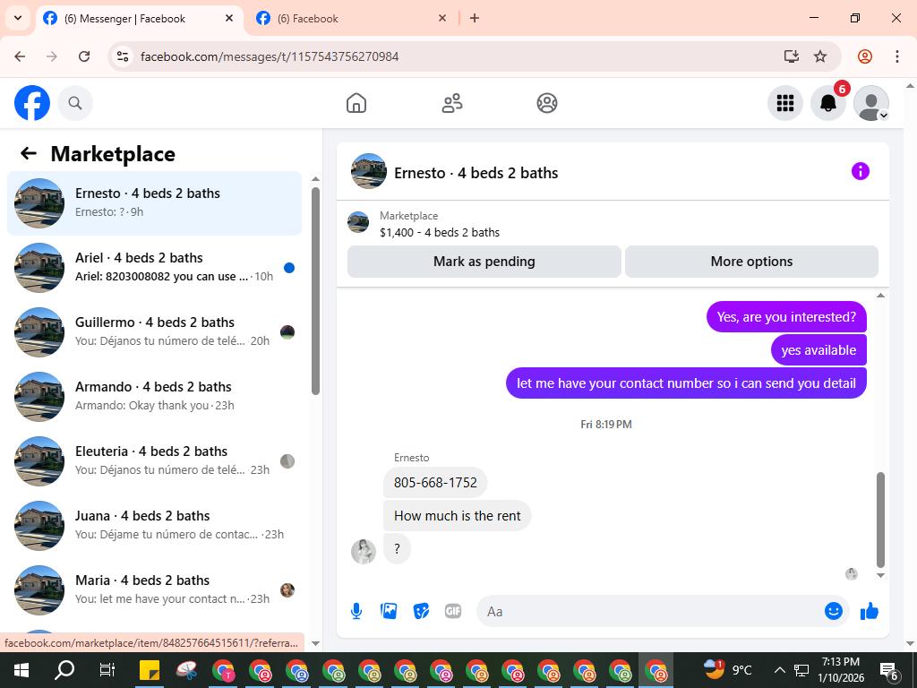Open the $1,400 - 4 beds 2 baths listing link
Screen dimensions: 917x688
(440, 232)
